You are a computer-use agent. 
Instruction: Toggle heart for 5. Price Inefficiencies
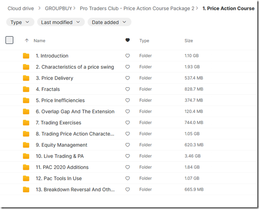point(127,100)
